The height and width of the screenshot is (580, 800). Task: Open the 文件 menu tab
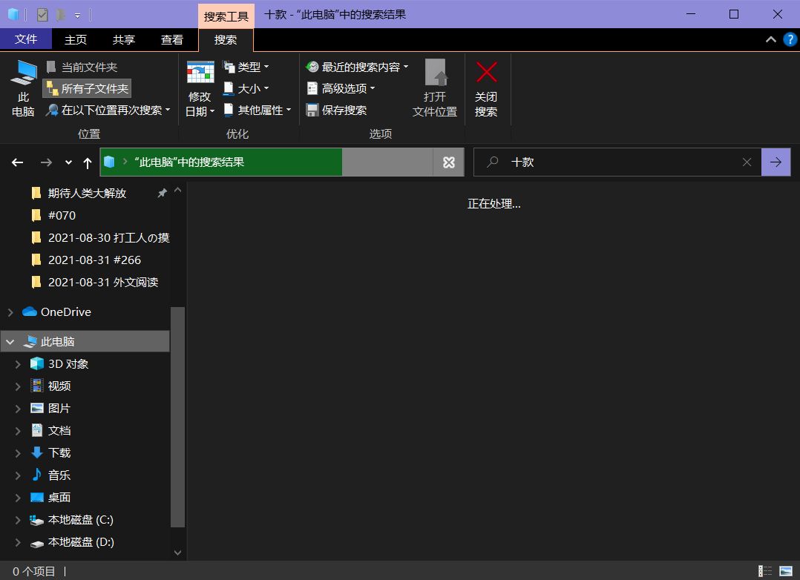click(x=25, y=39)
